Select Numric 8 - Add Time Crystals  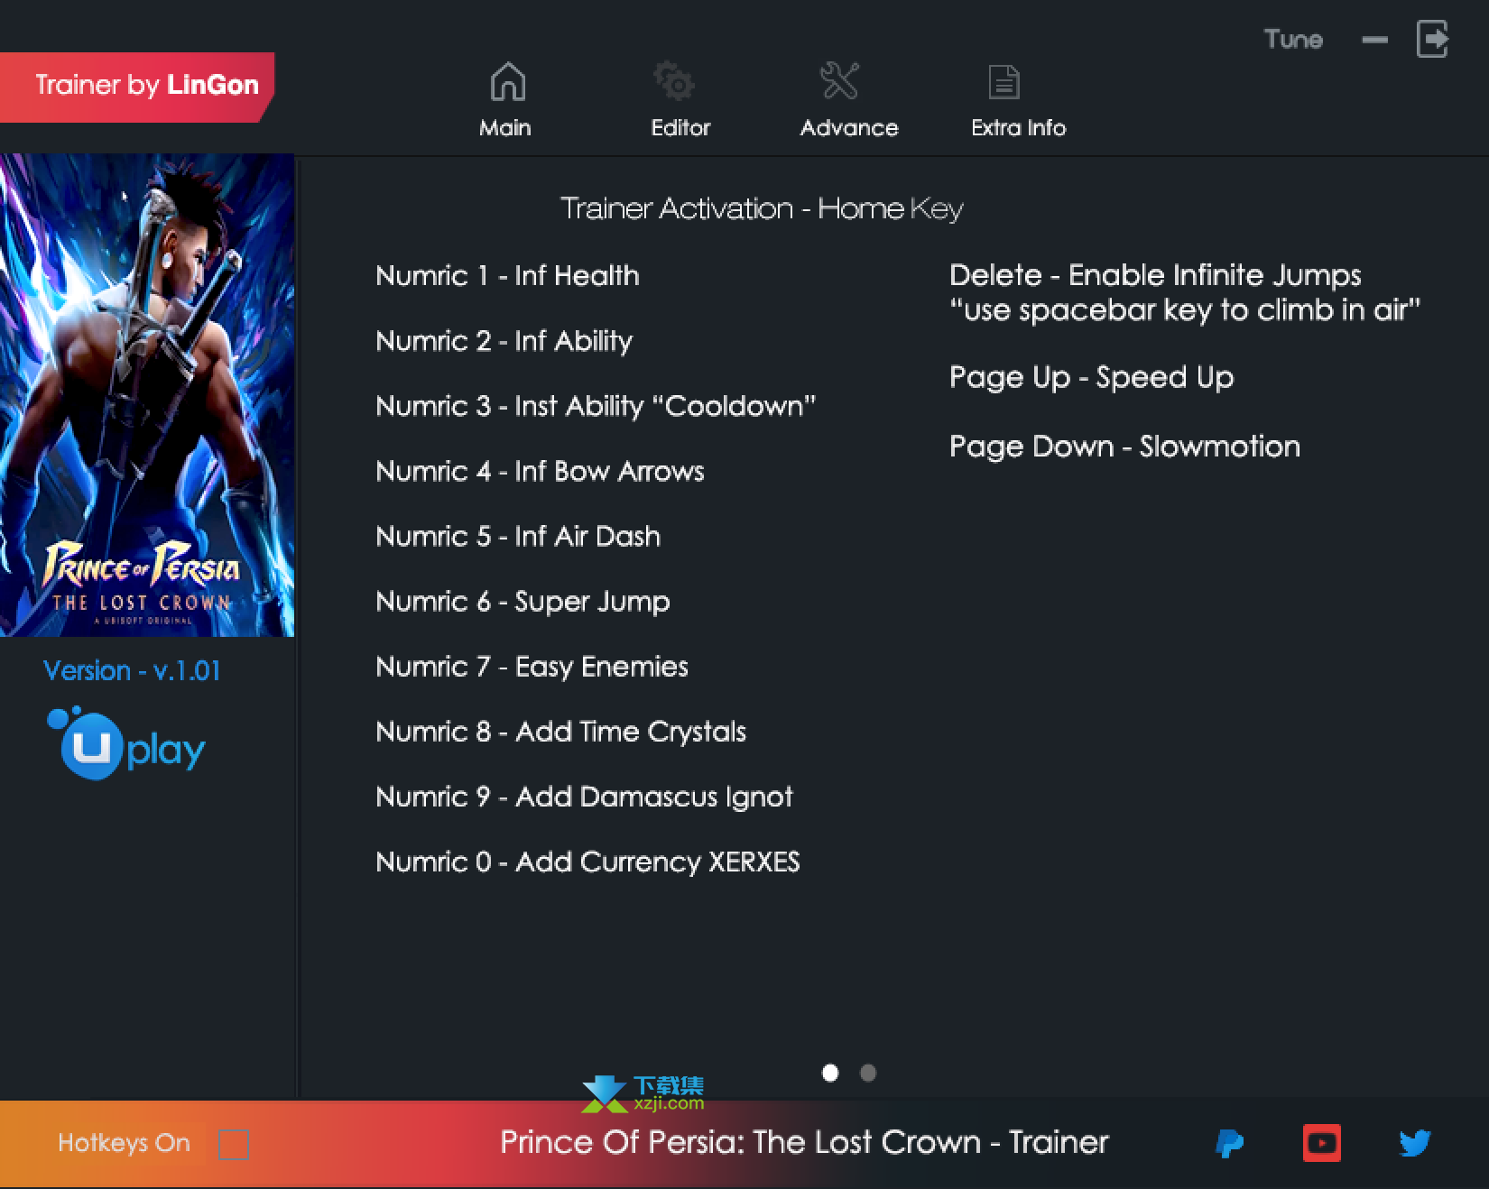tap(560, 732)
